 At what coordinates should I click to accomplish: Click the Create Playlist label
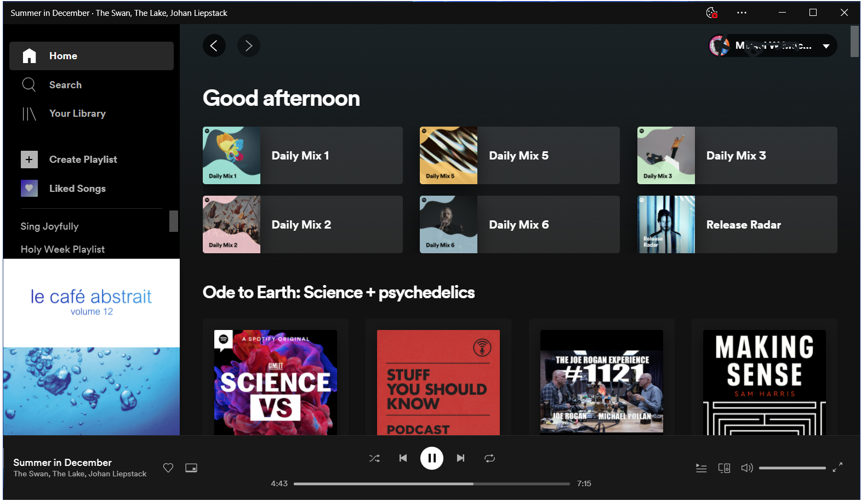click(83, 160)
